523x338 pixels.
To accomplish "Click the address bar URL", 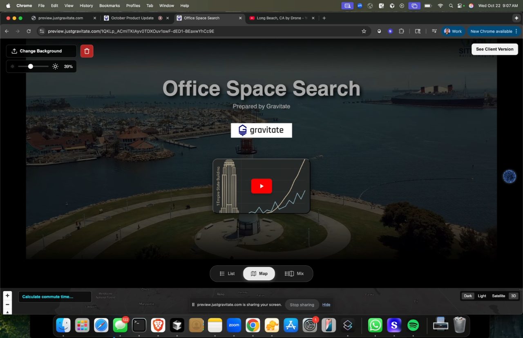I will coord(131,31).
